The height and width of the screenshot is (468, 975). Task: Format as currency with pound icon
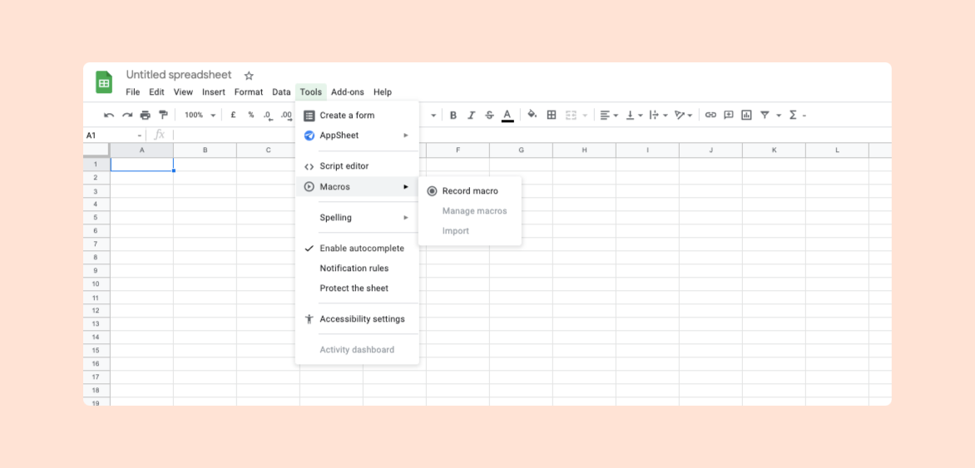(x=233, y=115)
